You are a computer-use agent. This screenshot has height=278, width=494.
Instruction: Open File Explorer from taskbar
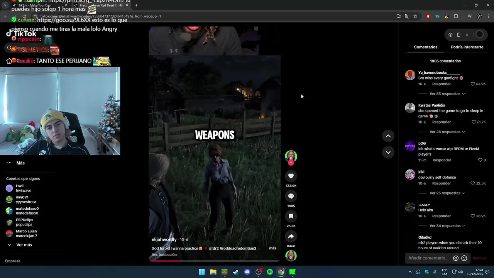coord(213,272)
